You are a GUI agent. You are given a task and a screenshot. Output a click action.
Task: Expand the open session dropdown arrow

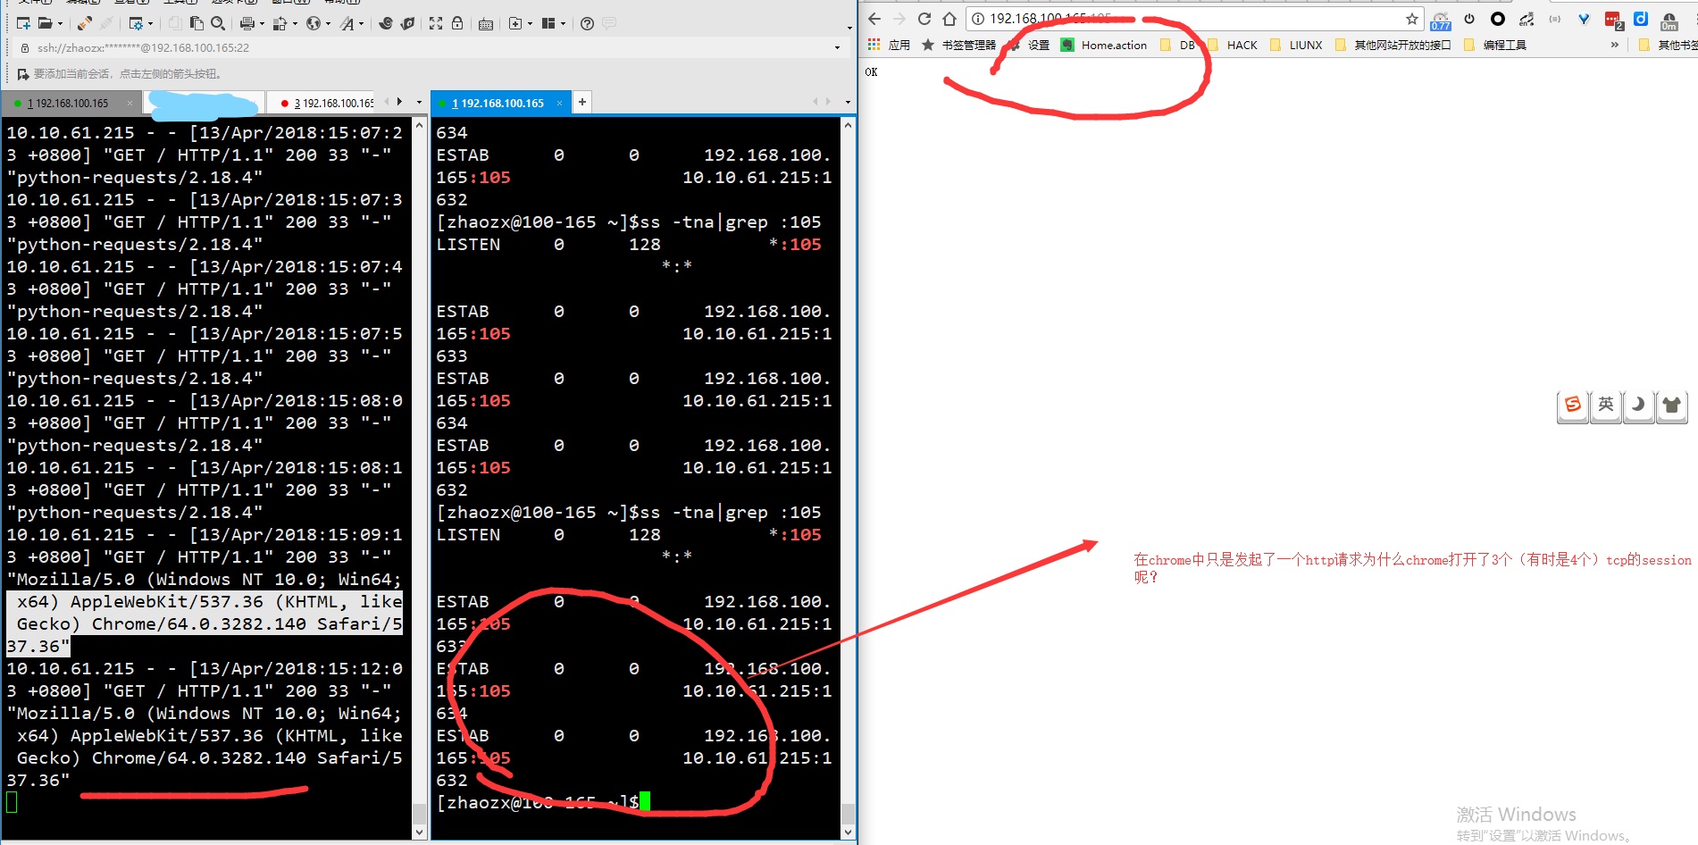59,24
